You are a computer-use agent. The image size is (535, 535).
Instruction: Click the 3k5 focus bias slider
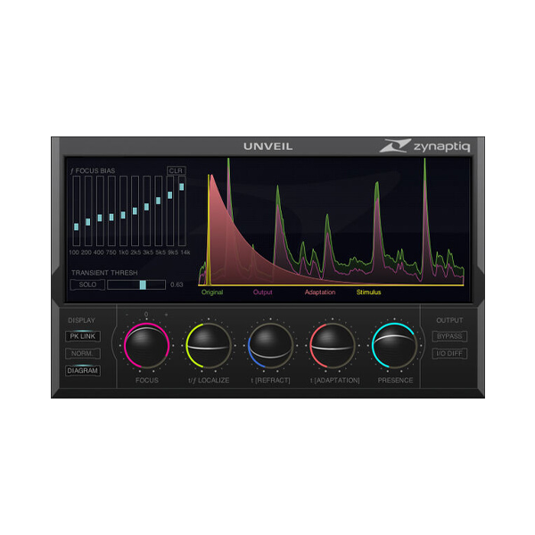tap(147, 210)
